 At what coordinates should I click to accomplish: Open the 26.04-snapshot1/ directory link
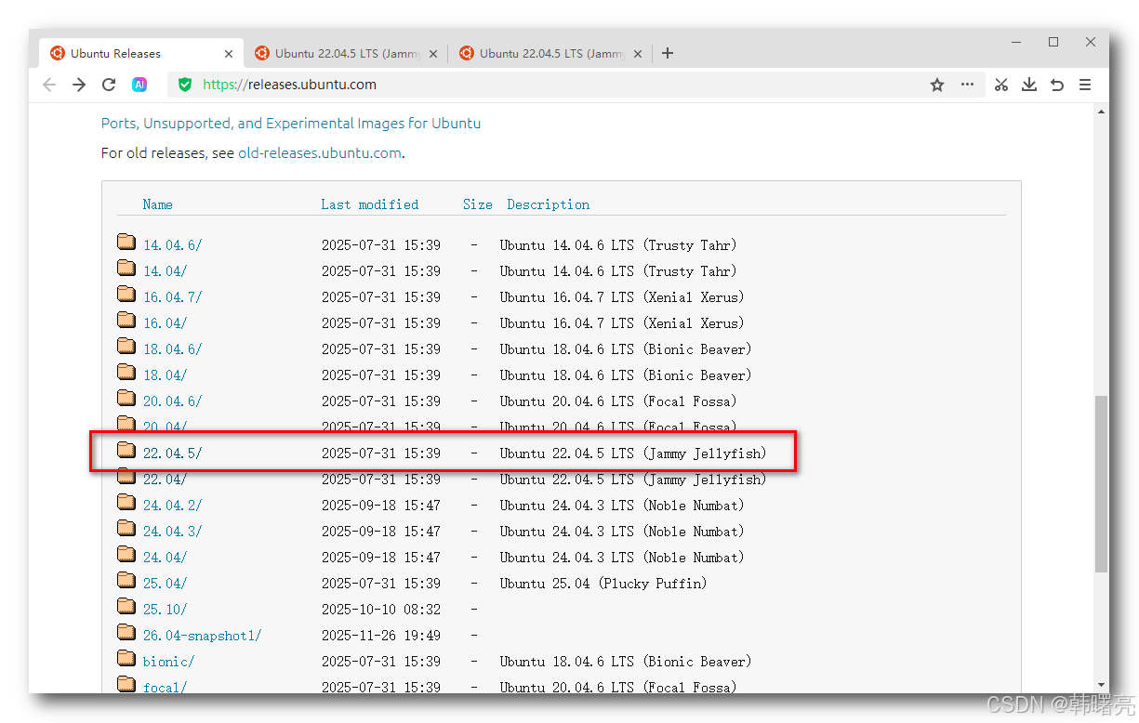(202, 636)
